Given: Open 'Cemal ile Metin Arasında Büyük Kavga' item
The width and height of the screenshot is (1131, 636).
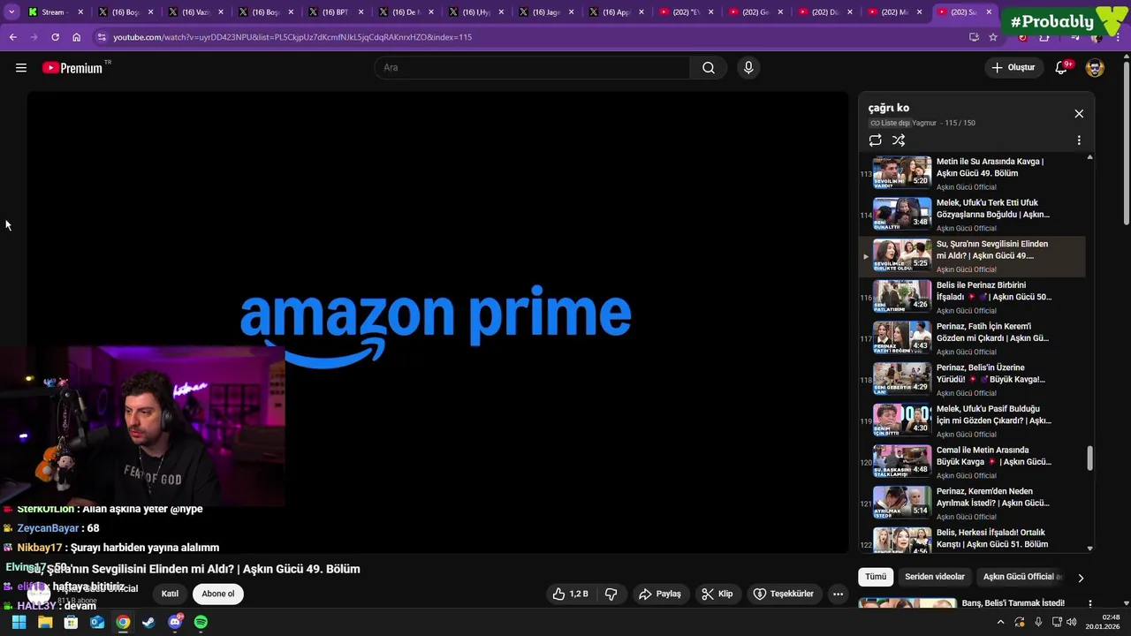Looking at the screenshot, I should click(x=972, y=462).
